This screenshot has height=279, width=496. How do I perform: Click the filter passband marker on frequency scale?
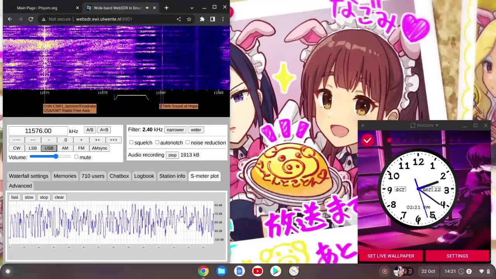click(131, 97)
